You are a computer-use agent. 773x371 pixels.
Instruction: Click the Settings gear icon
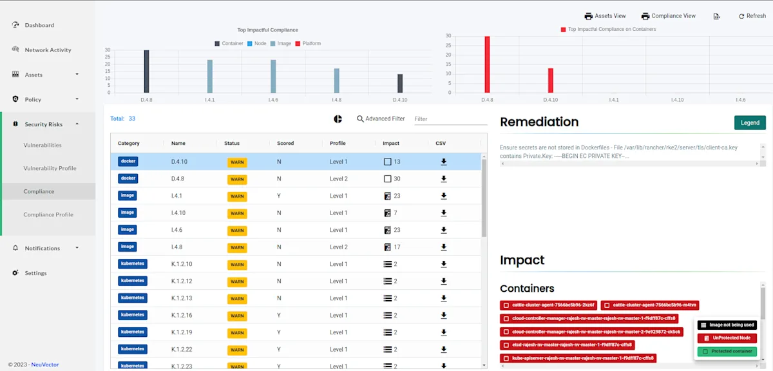[x=16, y=272]
